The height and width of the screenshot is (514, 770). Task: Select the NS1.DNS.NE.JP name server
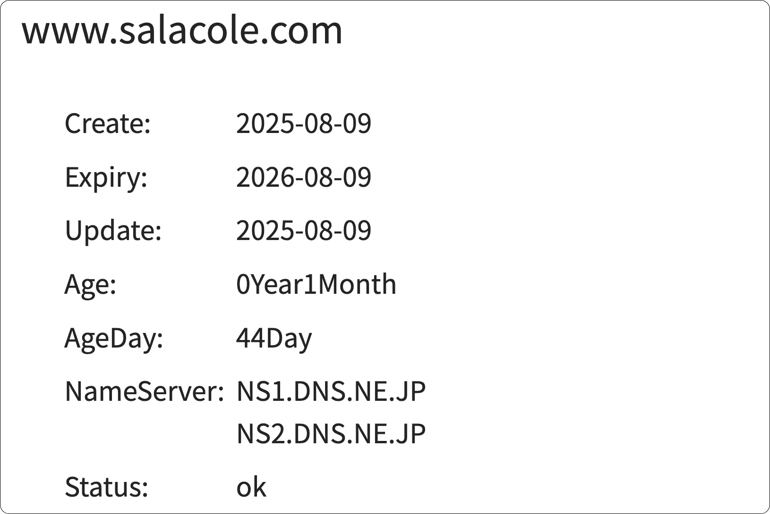pos(331,391)
